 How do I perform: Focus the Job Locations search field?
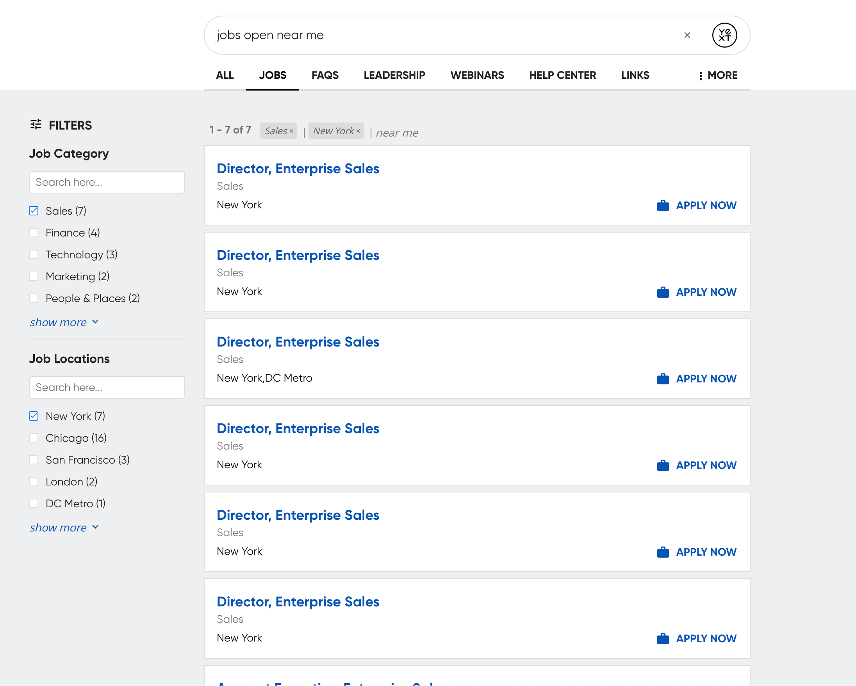[107, 387]
